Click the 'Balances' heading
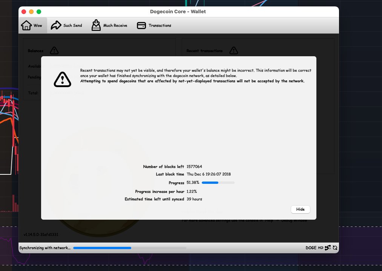 click(x=35, y=51)
